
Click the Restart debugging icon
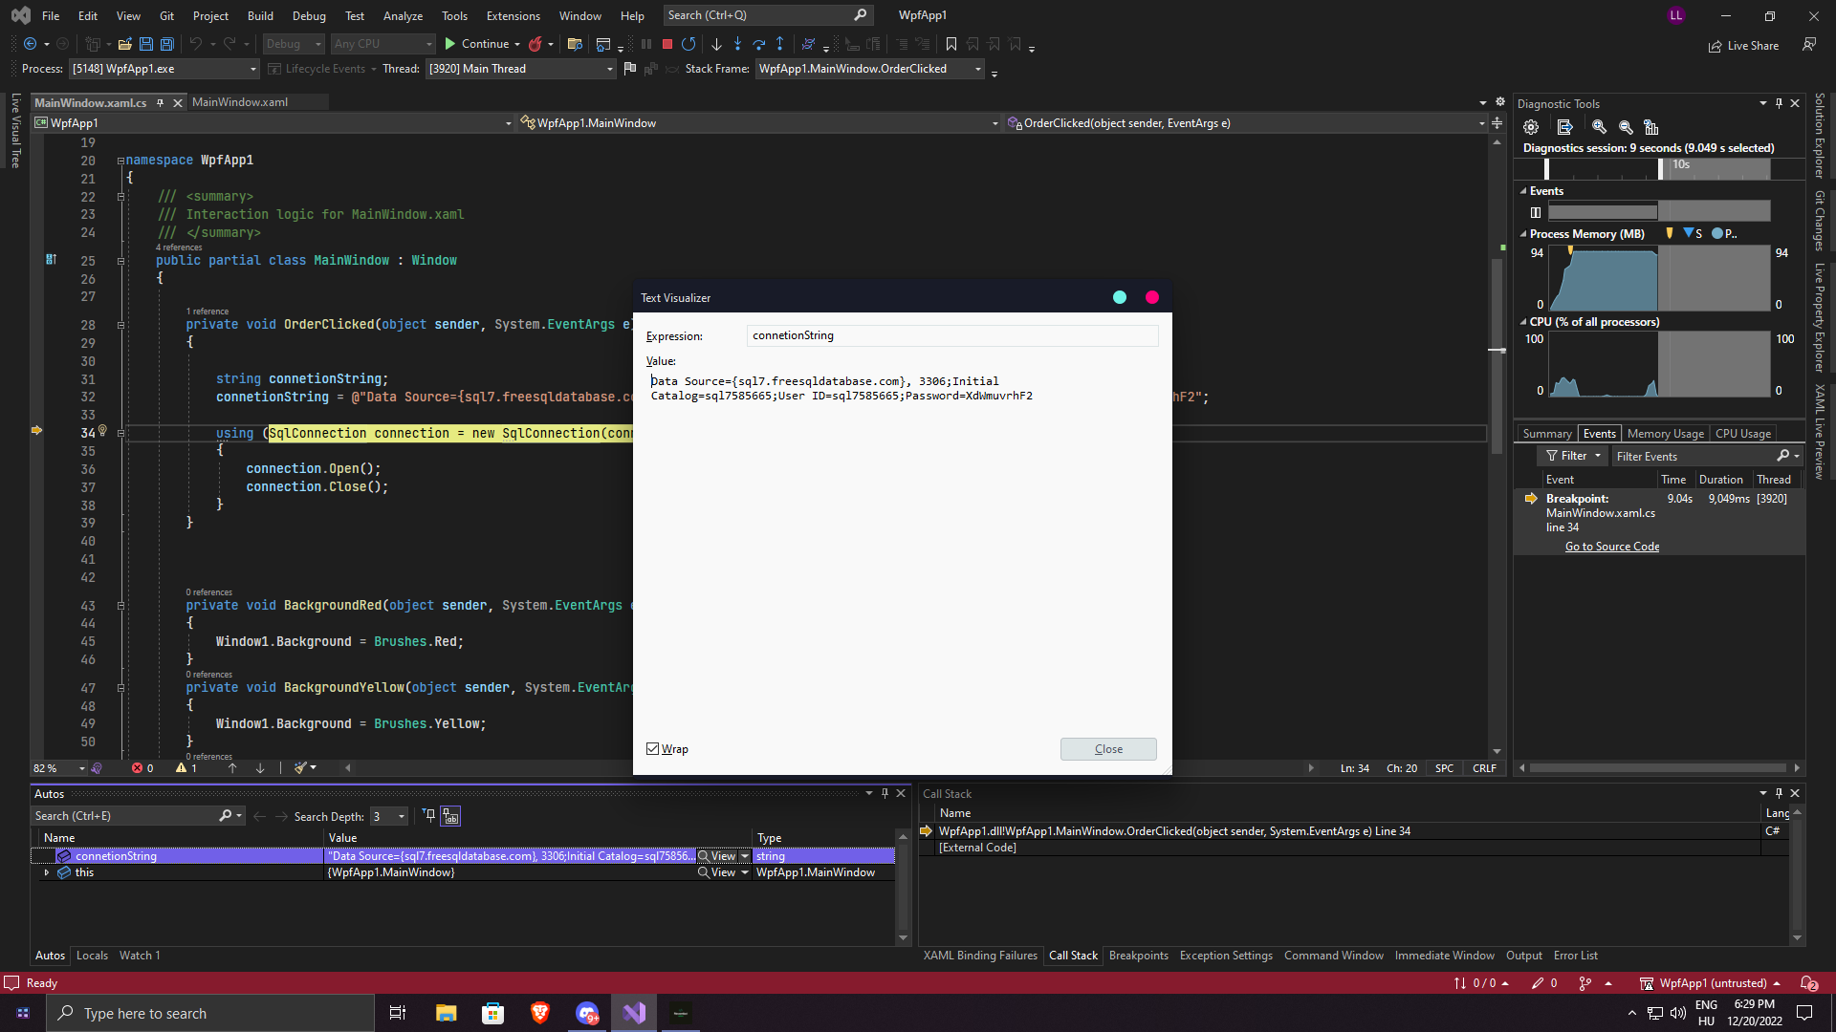click(688, 44)
